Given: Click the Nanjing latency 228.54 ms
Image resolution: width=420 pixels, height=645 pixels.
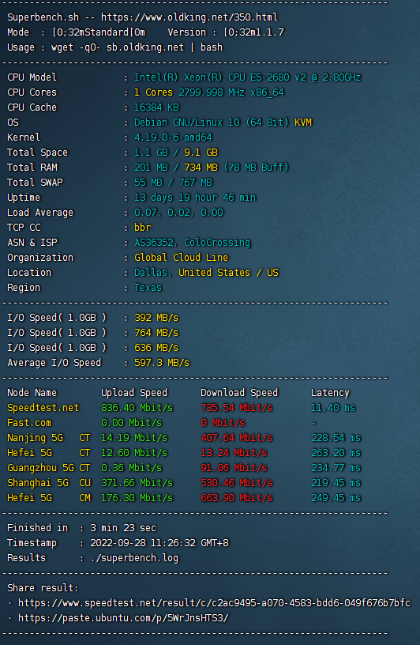Looking at the screenshot, I should click(x=336, y=438).
